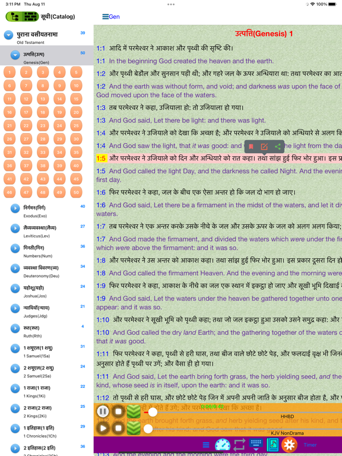
Task: Share verse 1:5 from popup
Action: pyautogui.click(x=278, y=147)
